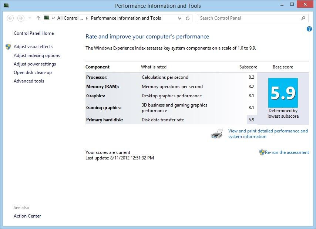This screenshot has width=316, height=229.
Task: Open disk clean-up link
Action: pos(33,73)
